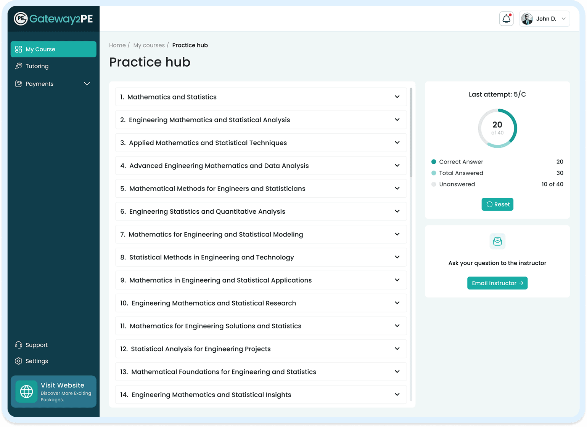Select the My Course grid icon
The width and height of the screenshot is (587, 427).
point(18,49)
